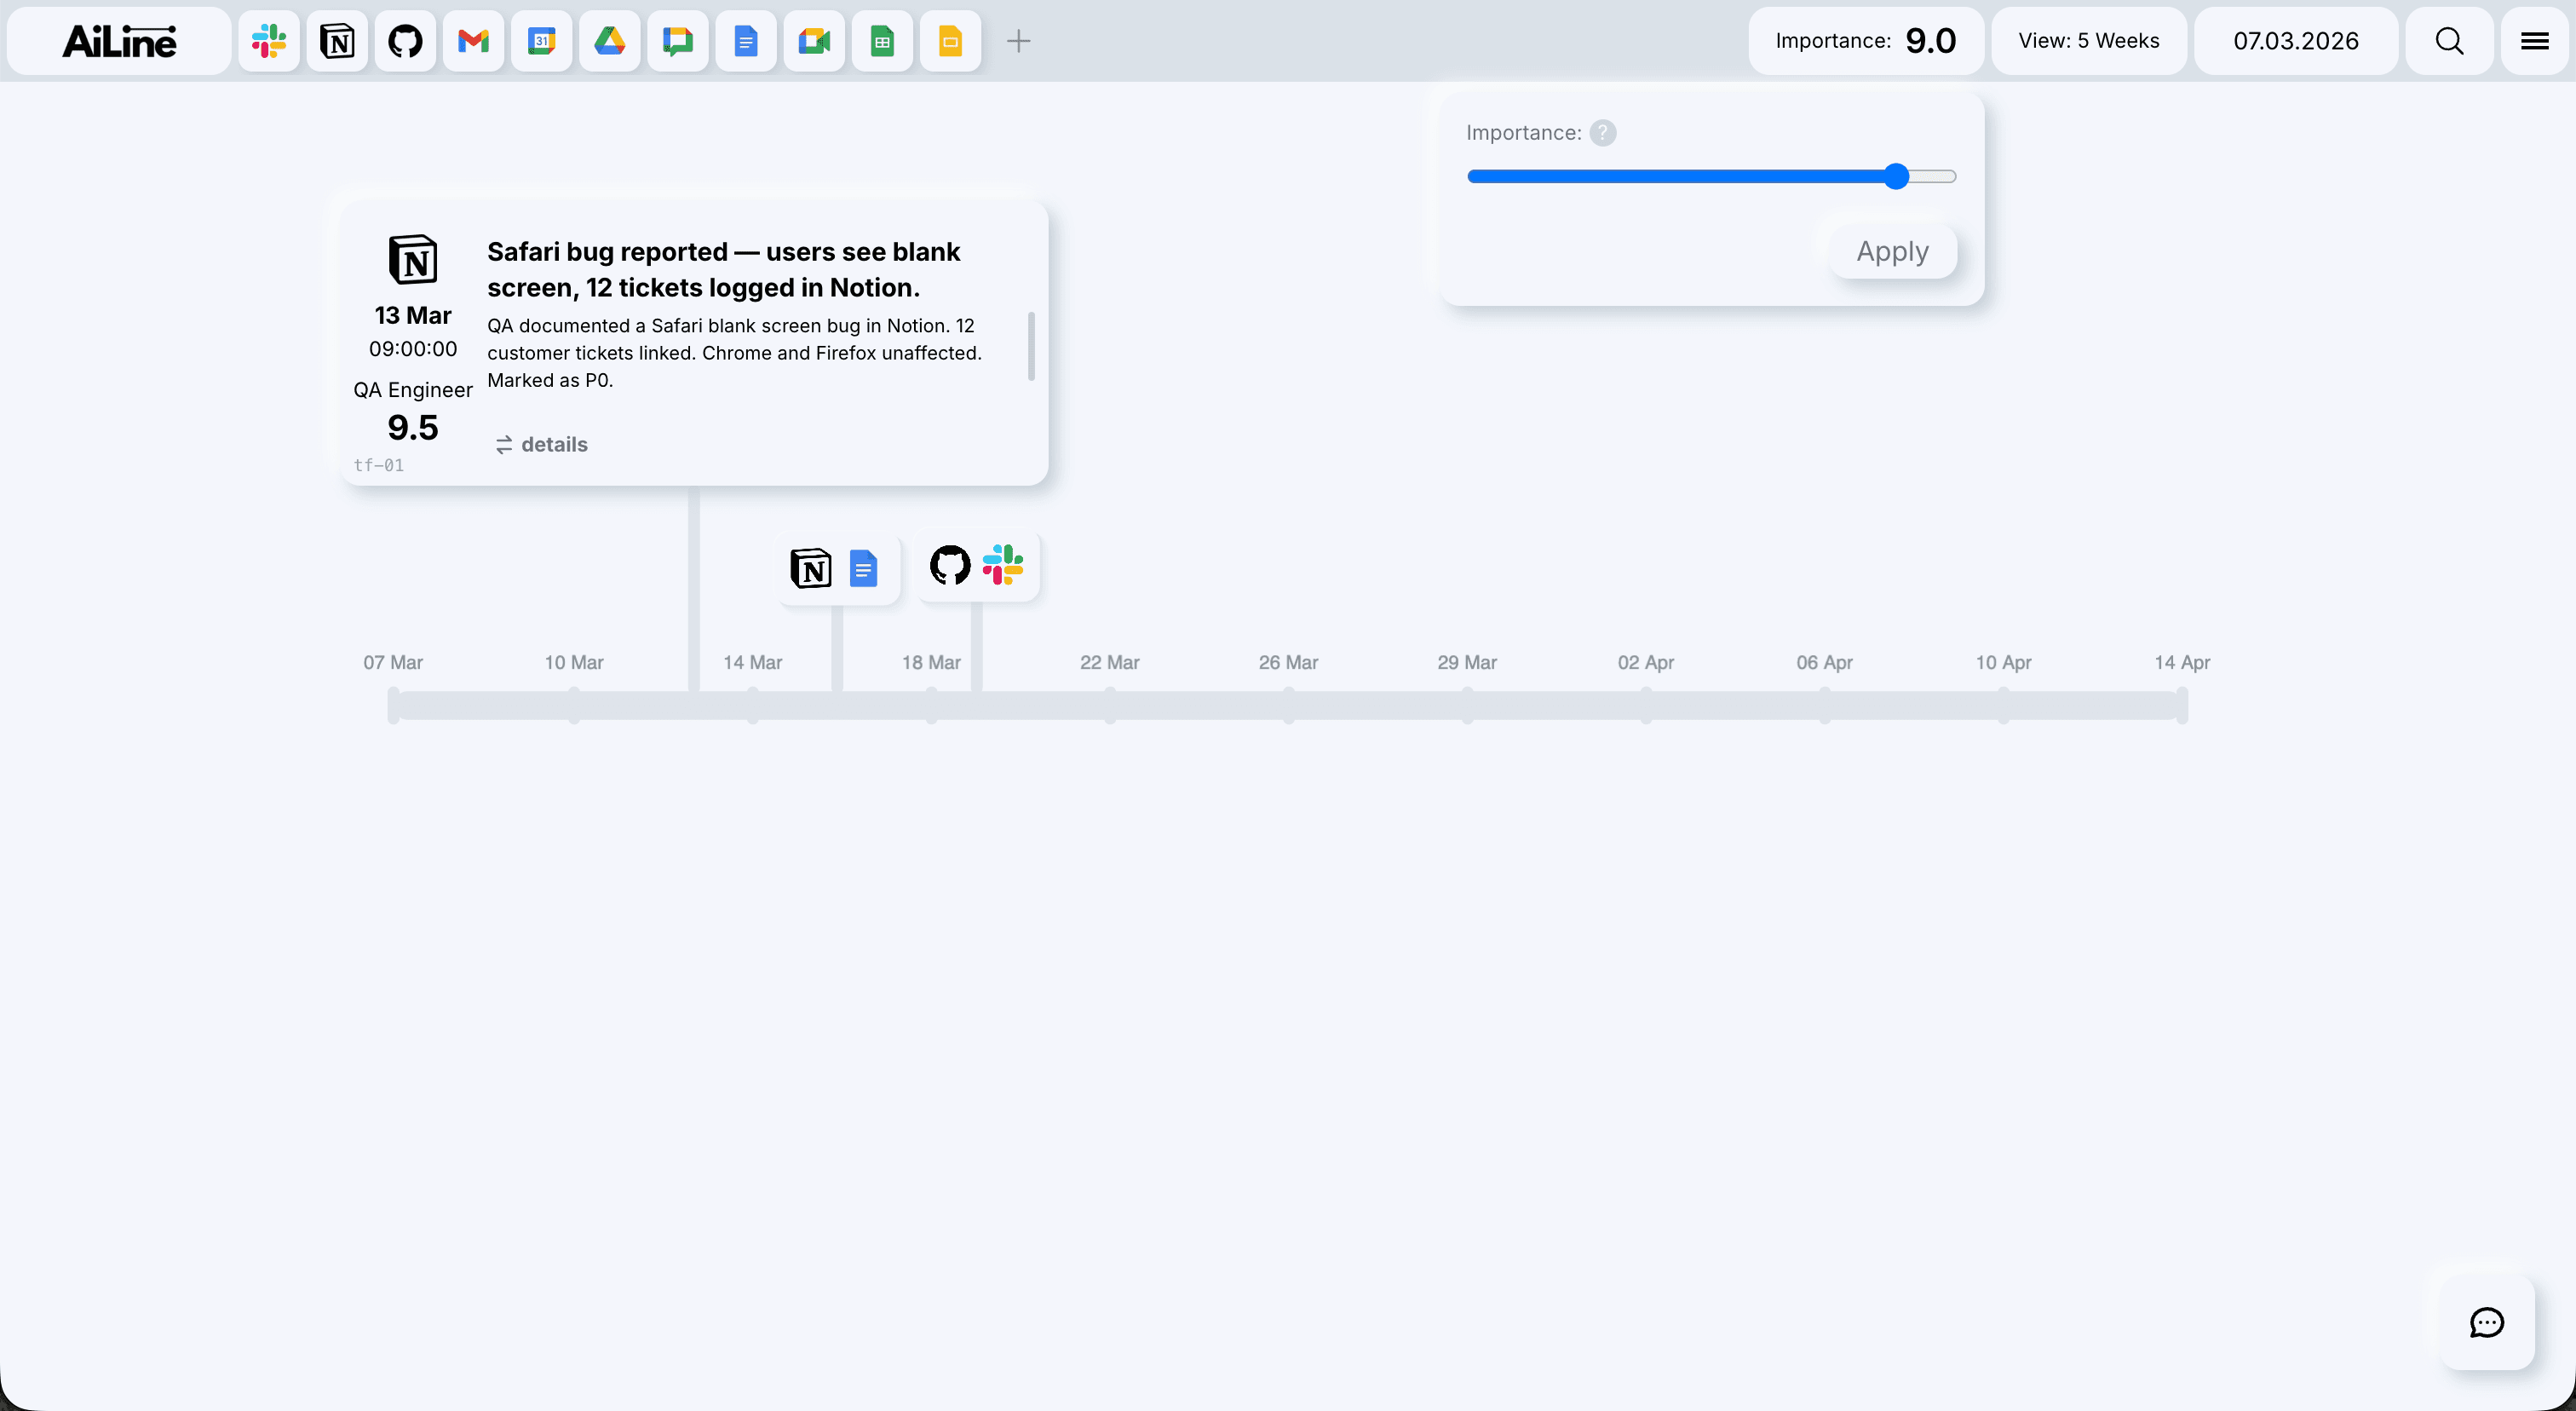The height and width of the screenshot is (1411, 2576).
Task: Click the 07 Mar timeline label
Action: [x=393, y=662]
